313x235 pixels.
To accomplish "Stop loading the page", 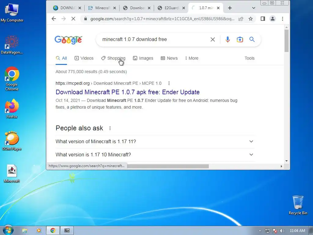I will (x=73, y=19).
